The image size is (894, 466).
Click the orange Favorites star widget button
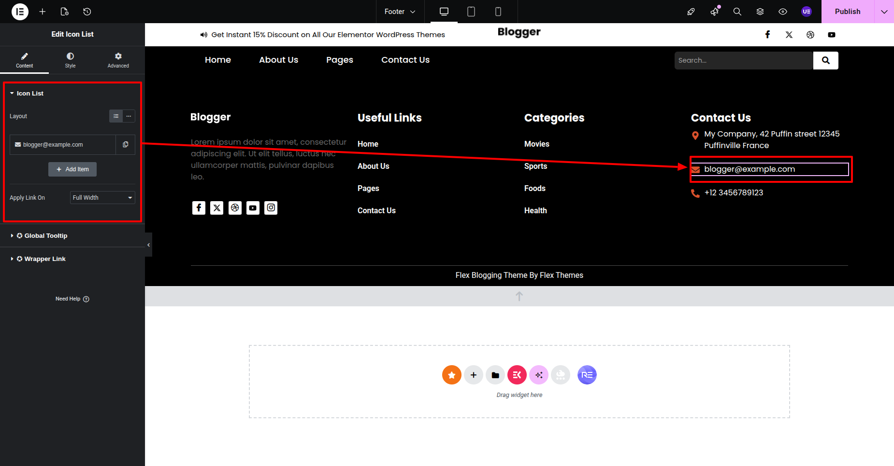[x=451, y=375]
